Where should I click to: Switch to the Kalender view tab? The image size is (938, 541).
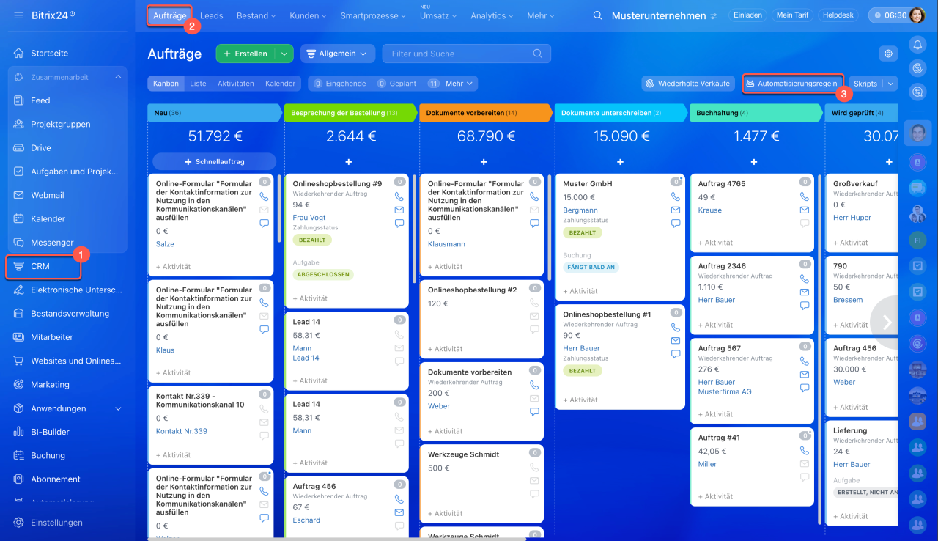(280, 84)
